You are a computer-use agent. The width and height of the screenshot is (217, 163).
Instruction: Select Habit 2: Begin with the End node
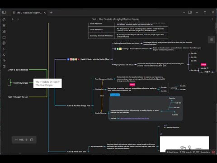pos(95,59)
